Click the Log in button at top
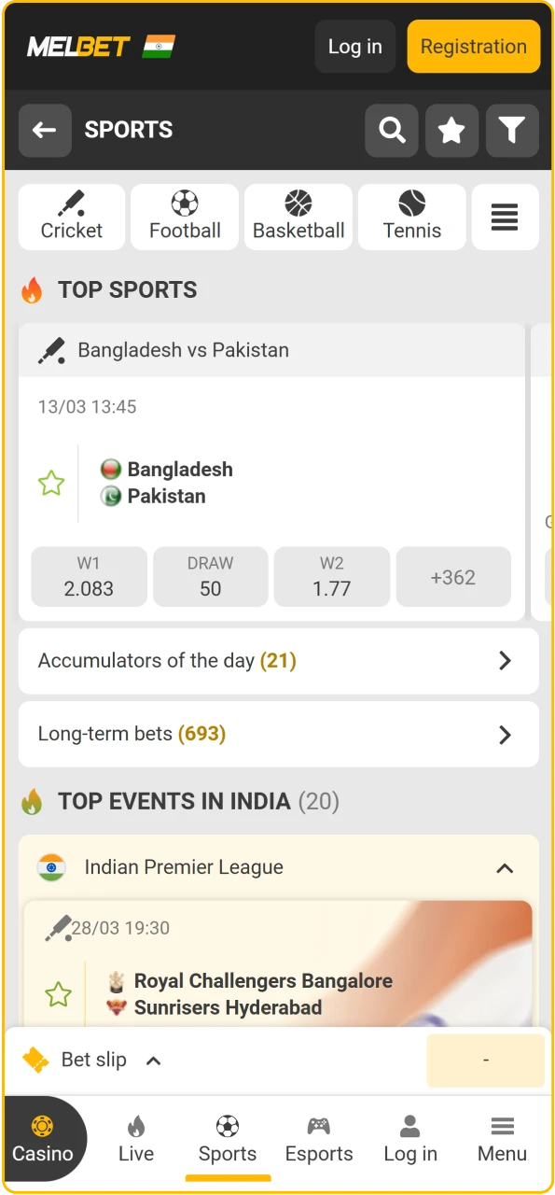Viewport: 555px width, 1195px height. coord(354,46)
